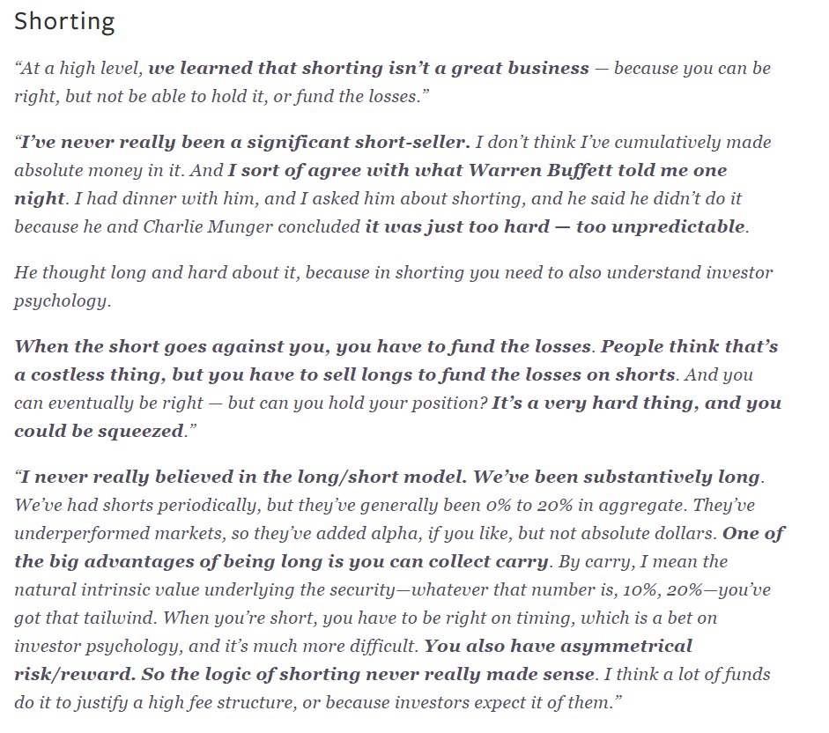Click the bold phrase "You also have asymmetrical"
Viewport: 829px width, 733px height.
click(559, 647)
